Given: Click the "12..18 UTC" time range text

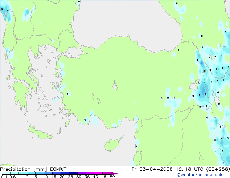Looking at the screenshot, I should click(190, 169).
